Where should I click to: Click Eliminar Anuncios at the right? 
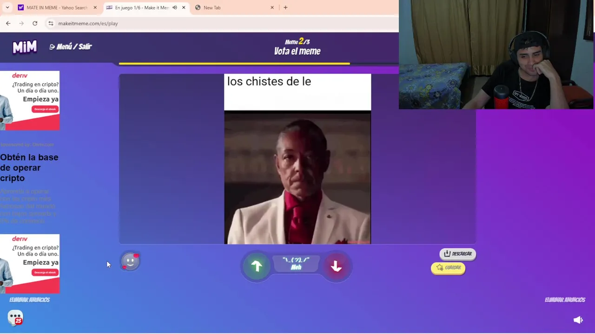565,300
